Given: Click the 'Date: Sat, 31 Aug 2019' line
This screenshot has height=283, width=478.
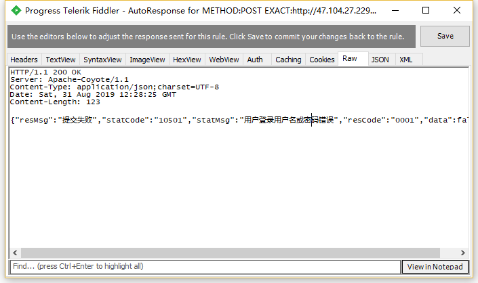Looking at the screenshot, I should (93, 95).
